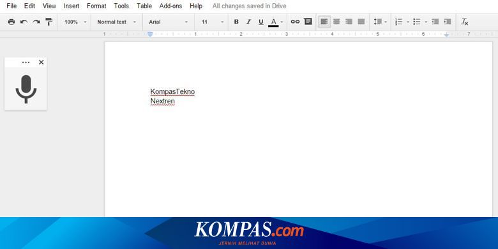Image resolution: width=498 pixels, height=249 pixels.
Task: Open the line spacing options
Action: [x=380, y=22]
